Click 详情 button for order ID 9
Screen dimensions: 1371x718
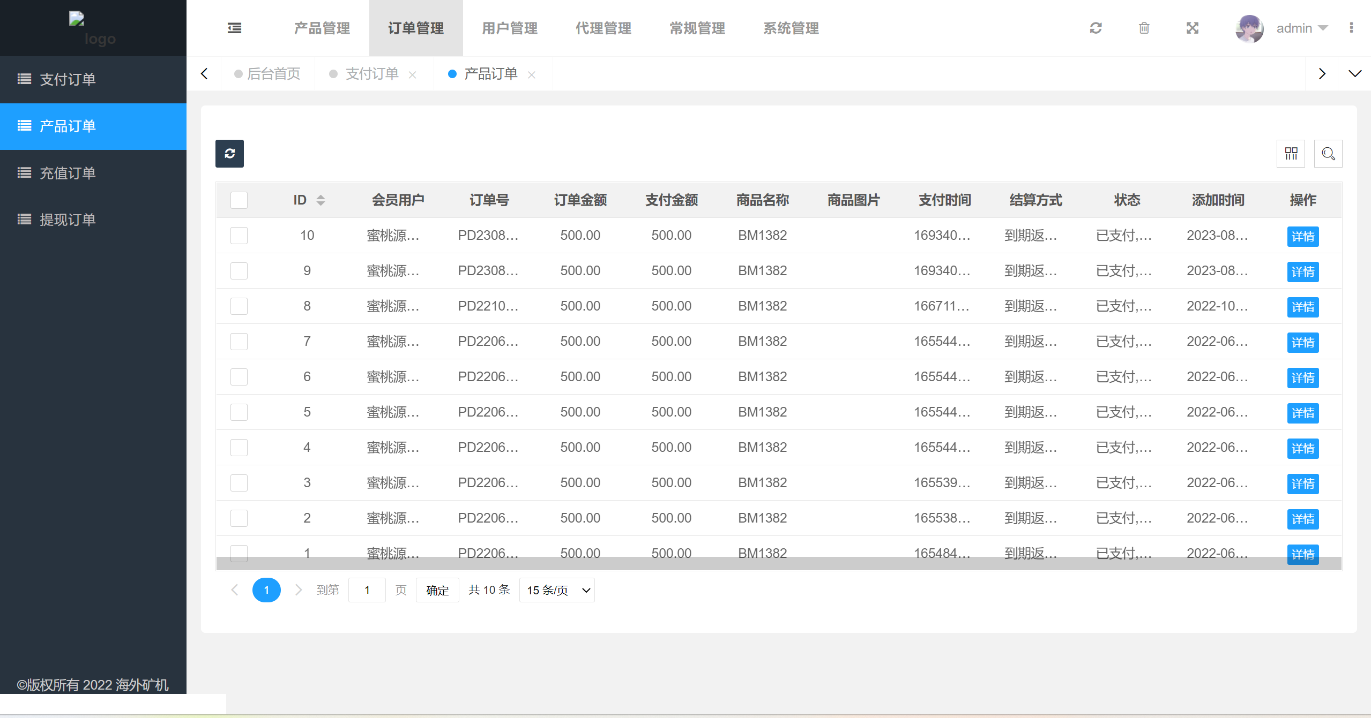(x=1303, y=271)
